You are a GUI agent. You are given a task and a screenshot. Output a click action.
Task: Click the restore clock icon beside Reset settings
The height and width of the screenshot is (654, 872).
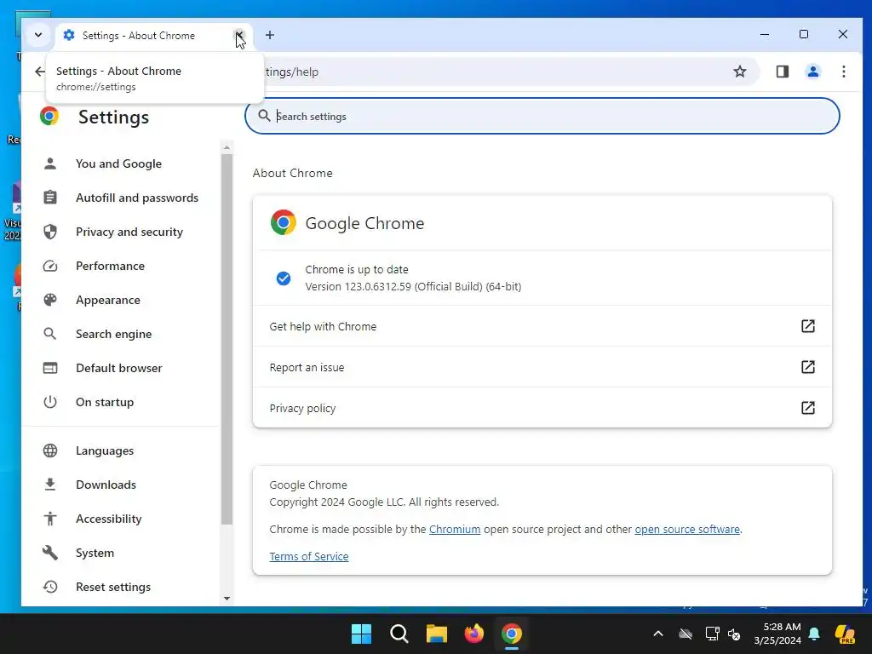click(50, 587)
